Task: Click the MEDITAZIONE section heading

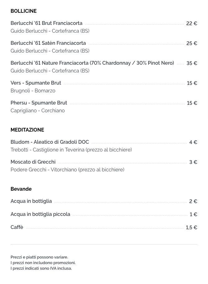Action: tap(27, 130)
